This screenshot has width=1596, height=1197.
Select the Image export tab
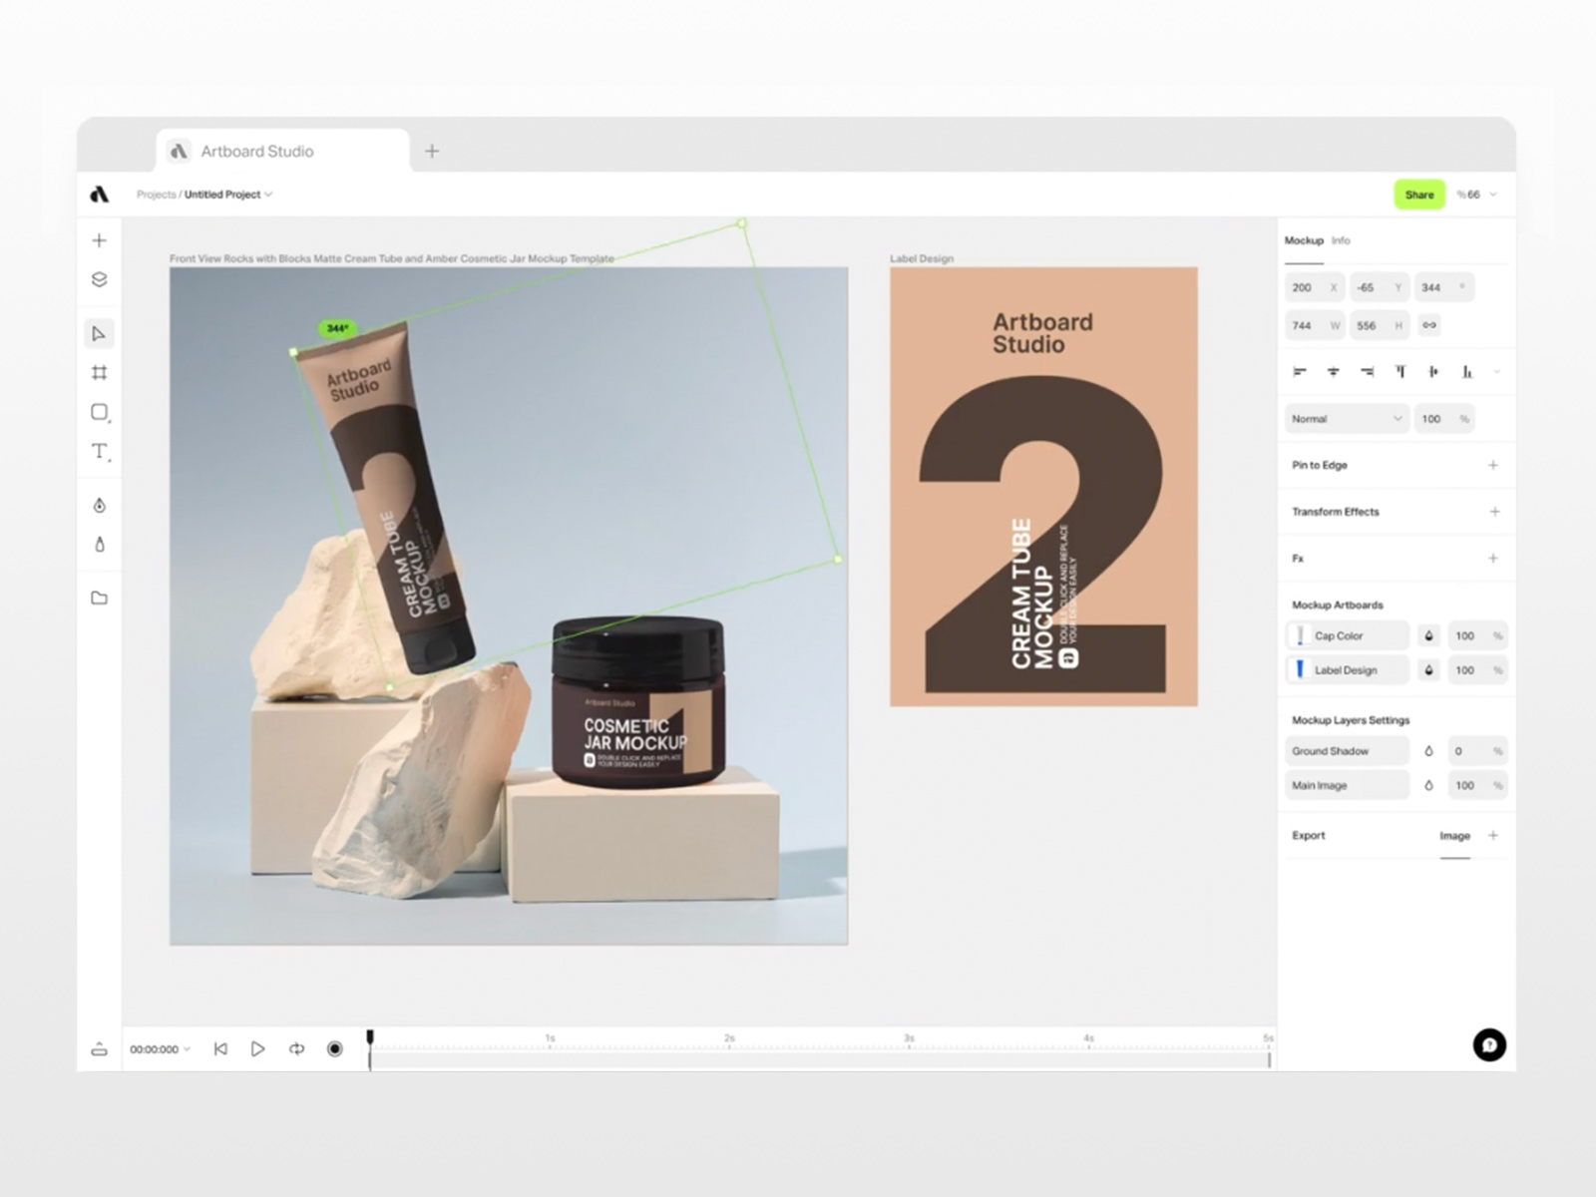pyautogui.click(x=1454, y=836)
